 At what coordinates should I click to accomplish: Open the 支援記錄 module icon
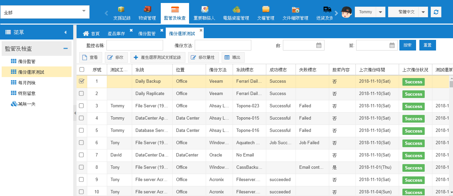point(122,10)
